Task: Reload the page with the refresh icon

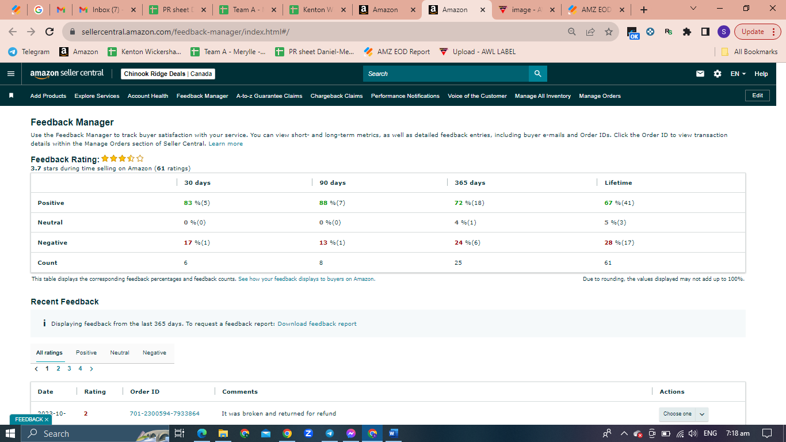Action: [x=49, y=32]
